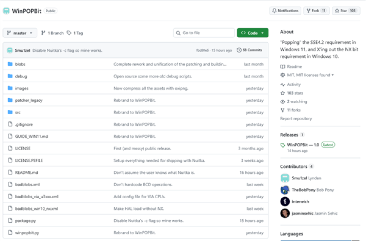
Task: Open the "Don't hardcode BCD operations." commit message
Action: coord(143,184)
